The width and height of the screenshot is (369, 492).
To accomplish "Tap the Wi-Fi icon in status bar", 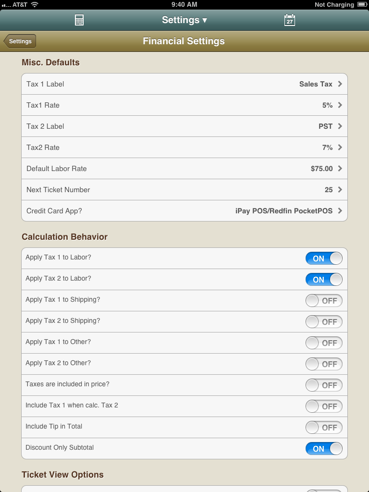I will click(35, 4).
